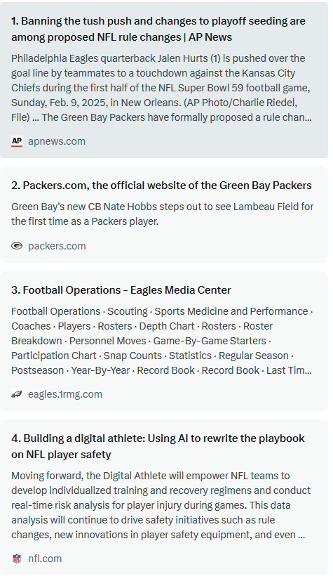The width and height of the screenshot is (333, 586).
Task: Open Football Operations Eagles Media Center title
Action: 121,290
